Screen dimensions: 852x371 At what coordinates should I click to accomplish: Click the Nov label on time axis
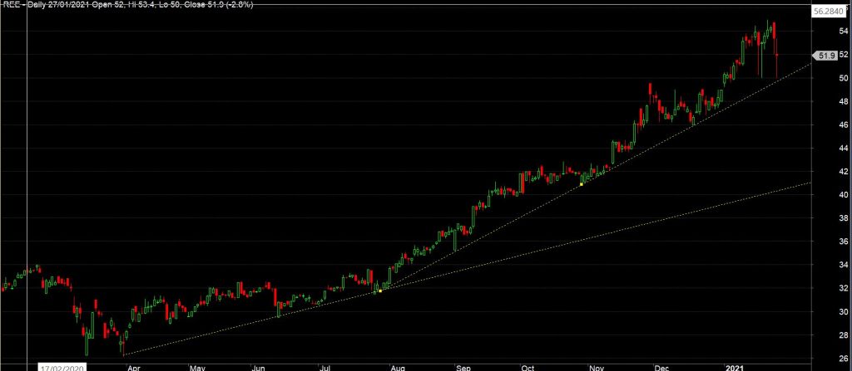tap(596, 367)
